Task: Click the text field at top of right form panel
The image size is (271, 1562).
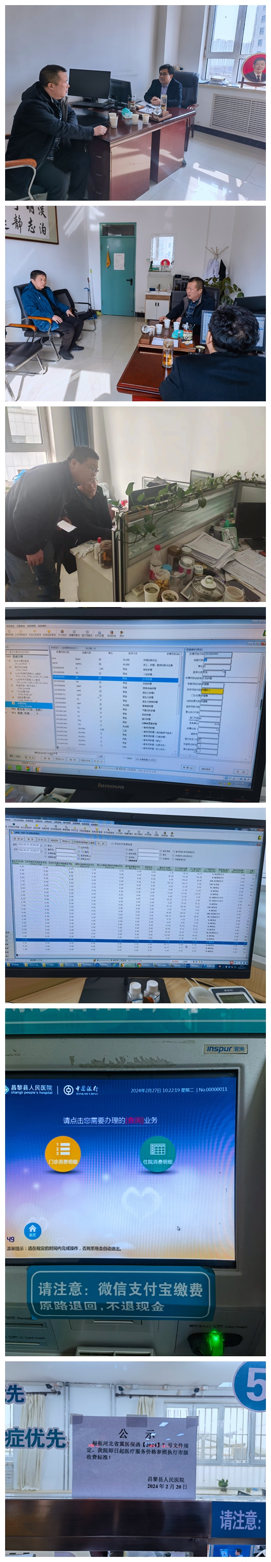Action: pos(219,654)
